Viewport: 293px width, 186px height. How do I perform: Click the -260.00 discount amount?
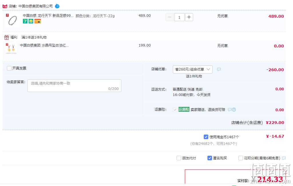tap(275, 70)
